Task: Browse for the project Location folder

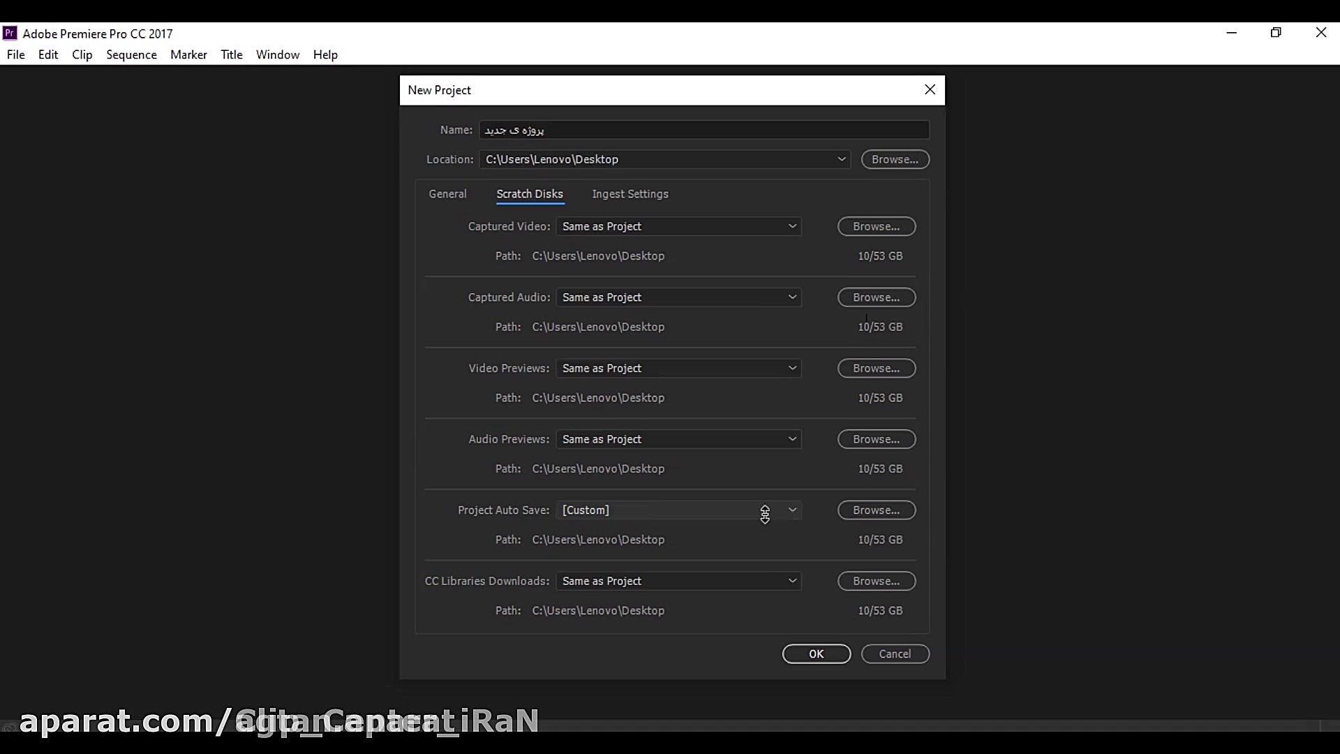Action: coord(895,159)
